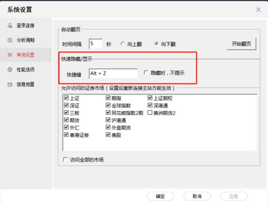The image size is (268, 203).
Task: Click the 其他设置 sidebar icon
Action: (10, 55)
